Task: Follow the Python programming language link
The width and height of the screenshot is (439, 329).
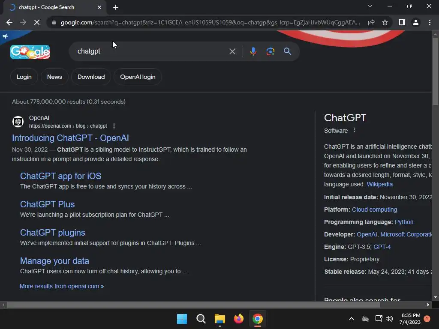Action: click(x=404, y=222)
